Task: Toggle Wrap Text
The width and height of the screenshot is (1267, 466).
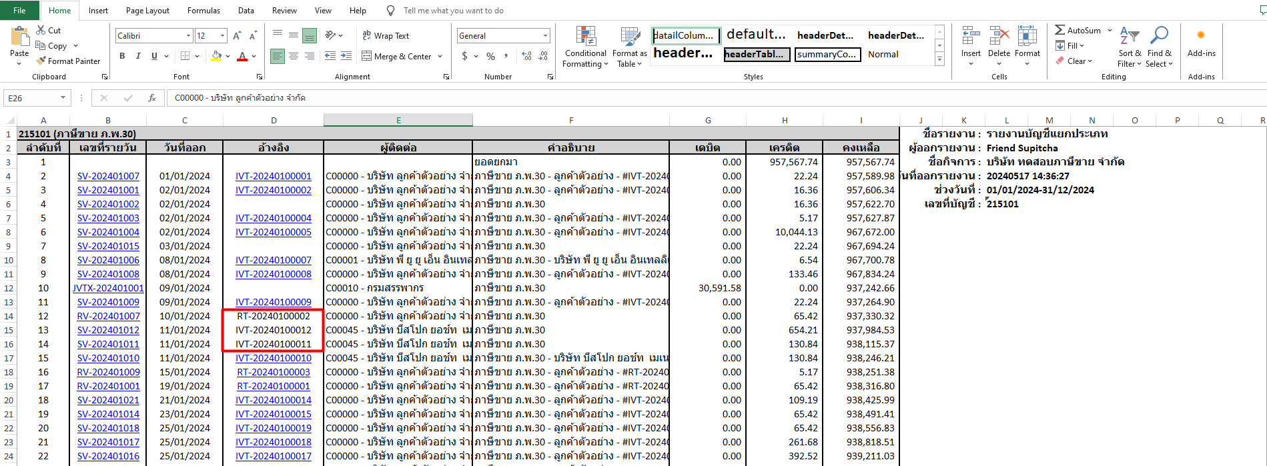Action: point(386,35)
